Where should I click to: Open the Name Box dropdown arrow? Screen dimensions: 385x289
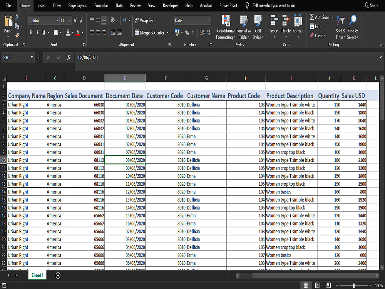[32, 57]
